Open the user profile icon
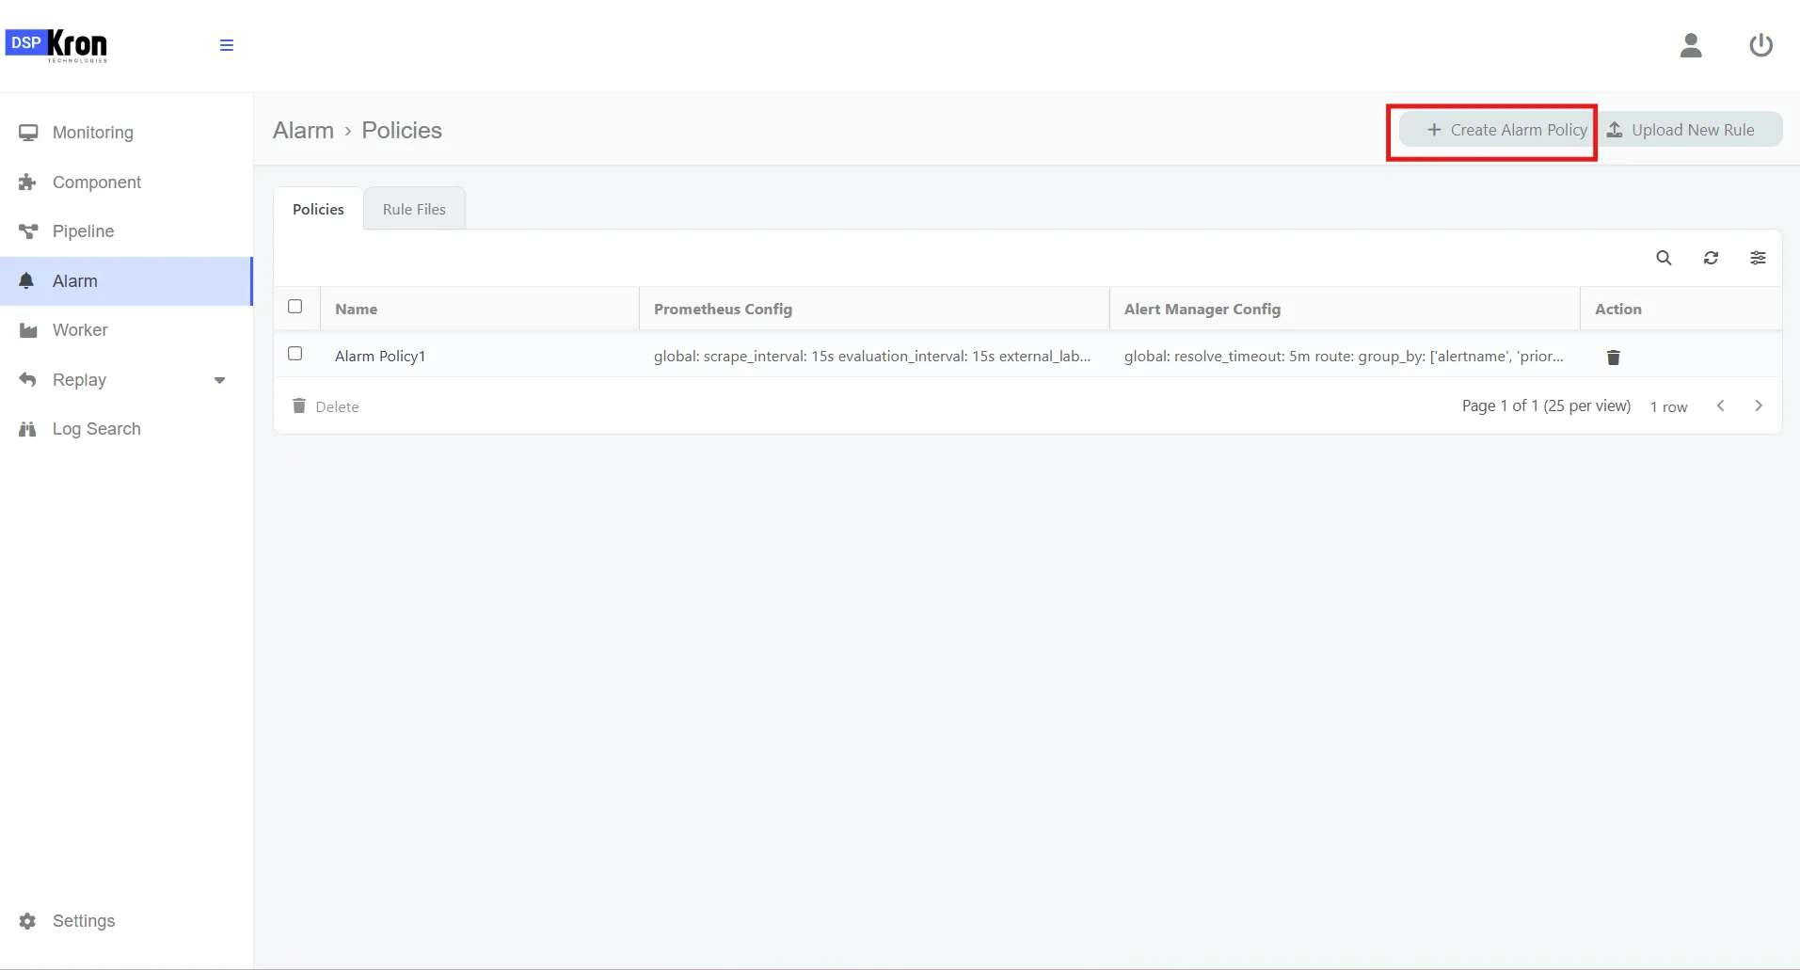 click(x=1691, y=45)
